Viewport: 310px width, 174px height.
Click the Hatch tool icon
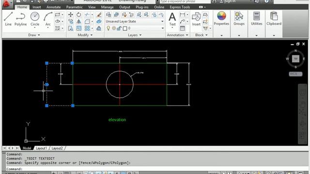(58, 28)
